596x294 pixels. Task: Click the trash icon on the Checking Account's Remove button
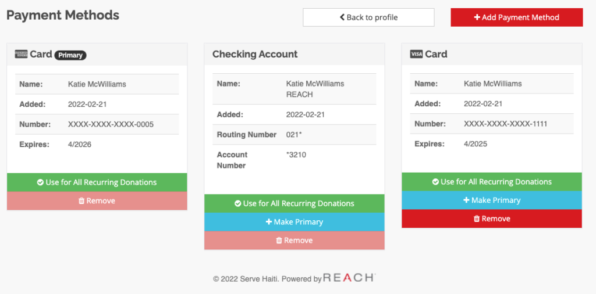279,241
